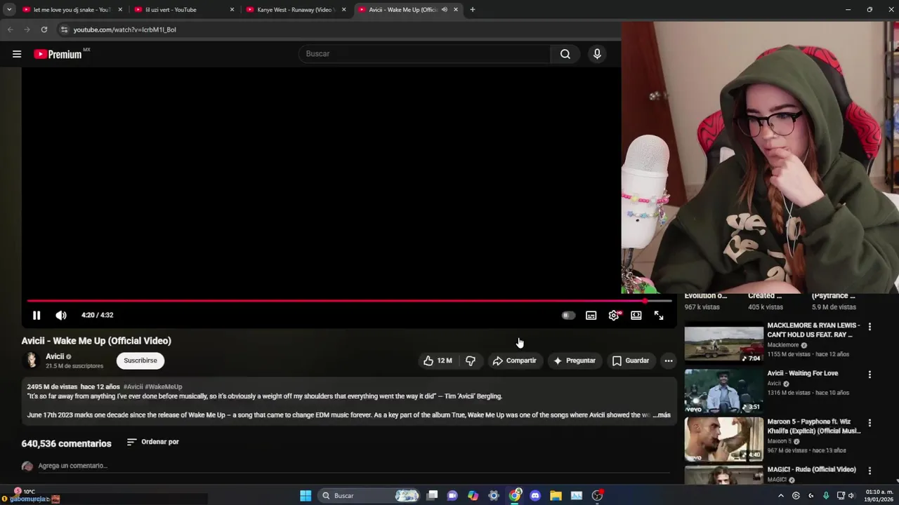Pause the Avicii video
The image size is (899, 505).
(37, 316)
